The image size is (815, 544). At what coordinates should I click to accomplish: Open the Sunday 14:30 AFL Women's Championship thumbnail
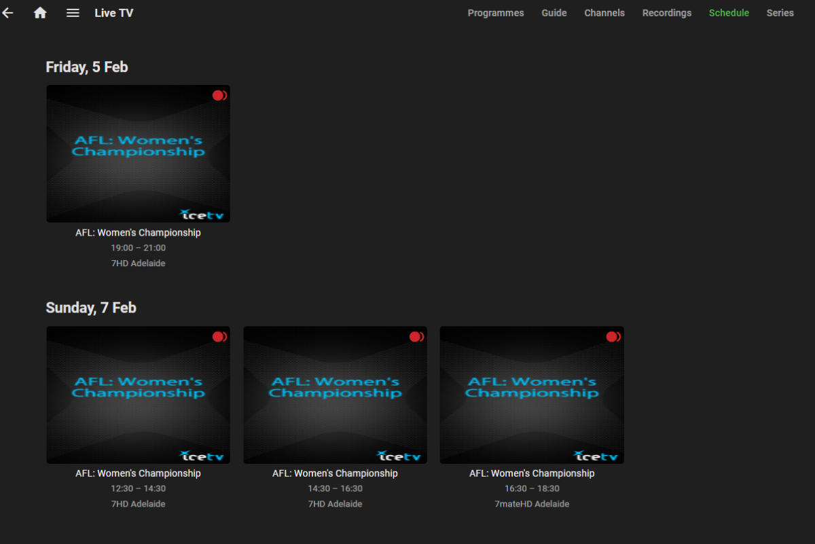coord(335,395)
